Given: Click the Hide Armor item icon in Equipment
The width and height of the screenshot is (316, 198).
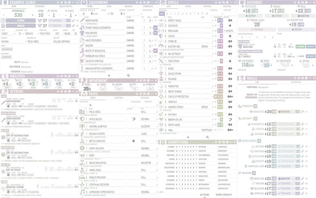Looking at the screenshot, I should pyautogui.click(x=82, y=33).
